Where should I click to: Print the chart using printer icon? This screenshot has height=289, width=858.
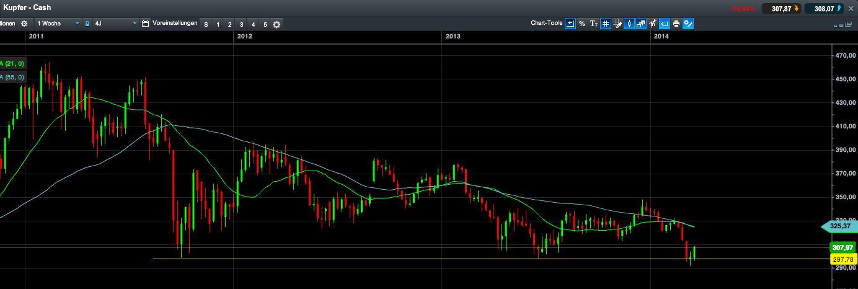[x=676, y=24]
